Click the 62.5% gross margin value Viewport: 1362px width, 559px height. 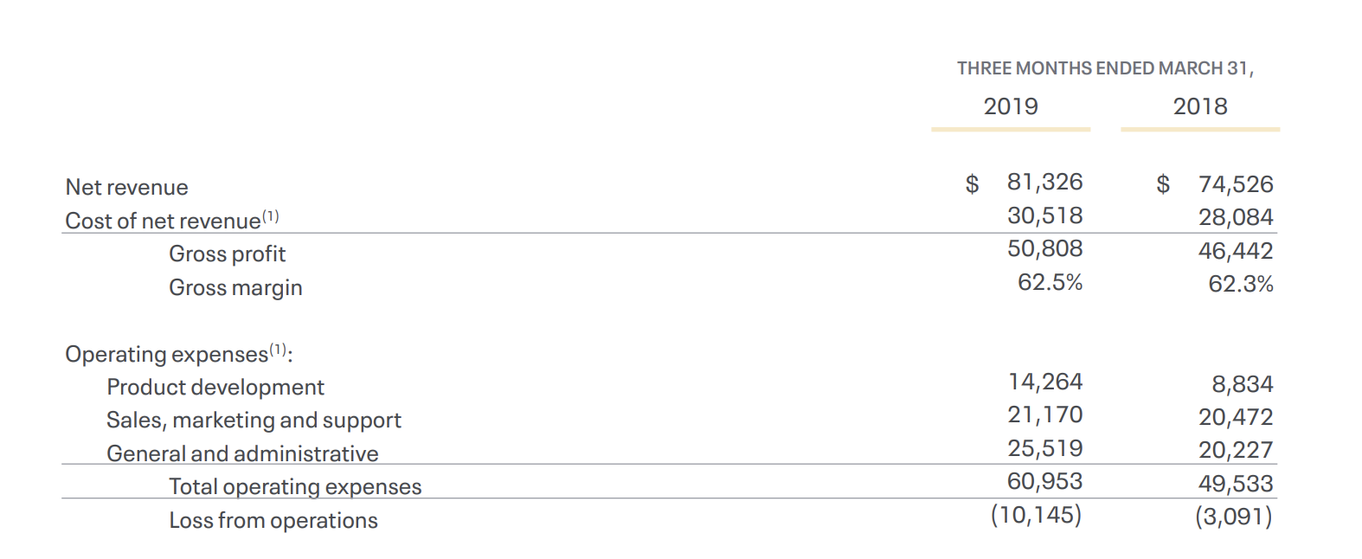tap(1050, 282)
